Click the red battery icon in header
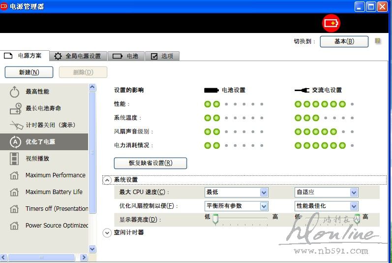The image size is (392, 263). (331, 23)
